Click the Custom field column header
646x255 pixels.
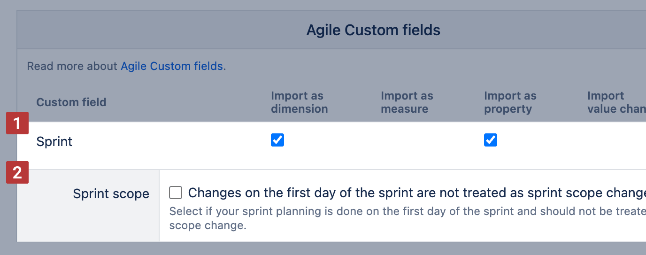71,102
